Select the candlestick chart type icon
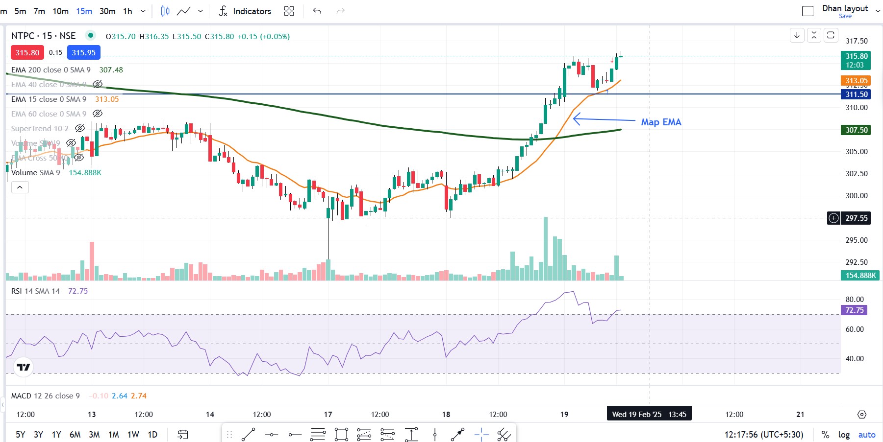 pyautogui.click(x=165, y=11)
